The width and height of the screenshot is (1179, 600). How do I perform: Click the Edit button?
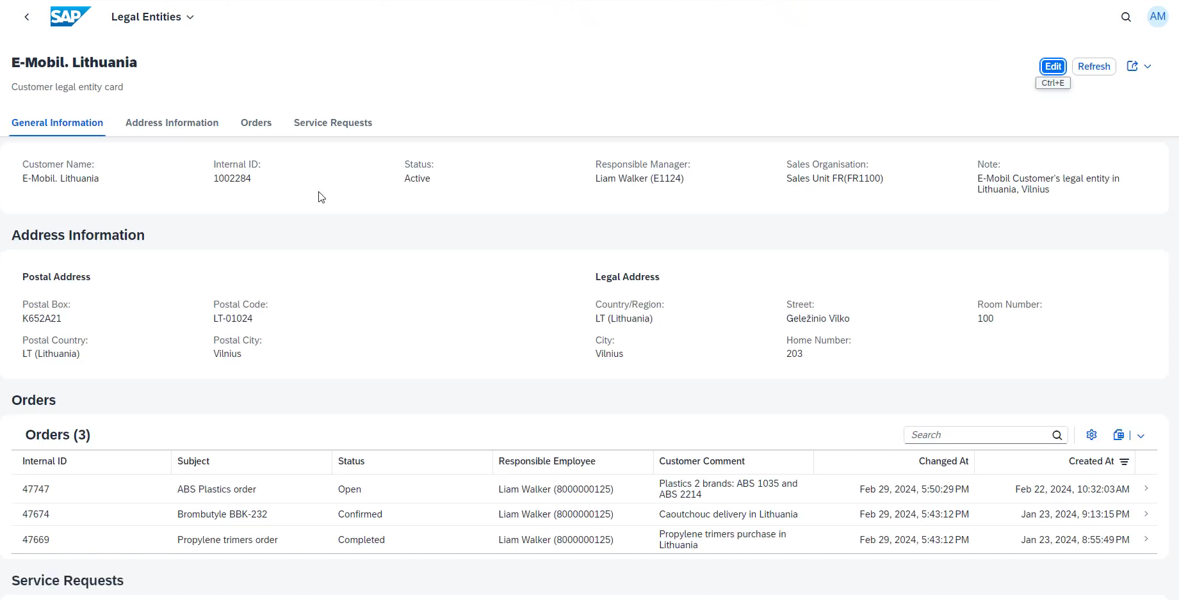[1052, 66]
